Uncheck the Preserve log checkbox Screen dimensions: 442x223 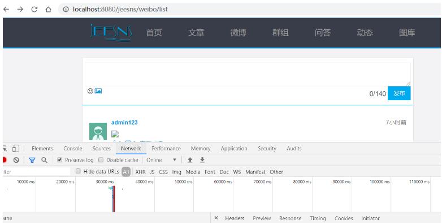tap(59, 160)
